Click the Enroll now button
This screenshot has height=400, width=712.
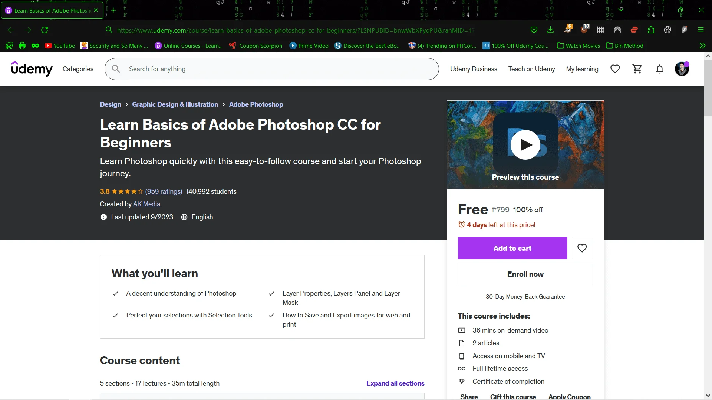coord(525,274)
